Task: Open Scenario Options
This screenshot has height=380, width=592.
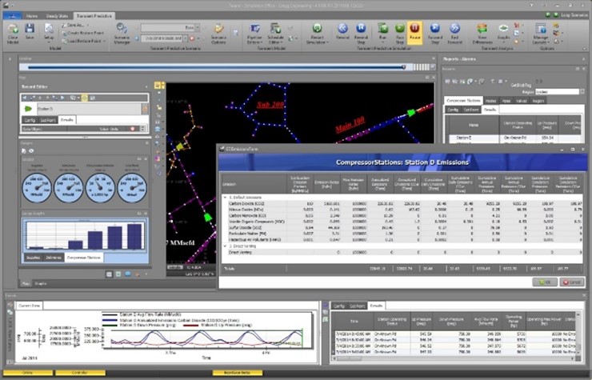Action: [218, 34]
